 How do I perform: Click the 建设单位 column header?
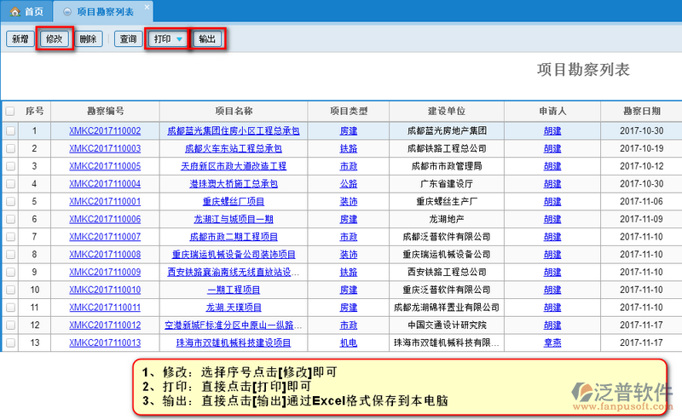446,111
